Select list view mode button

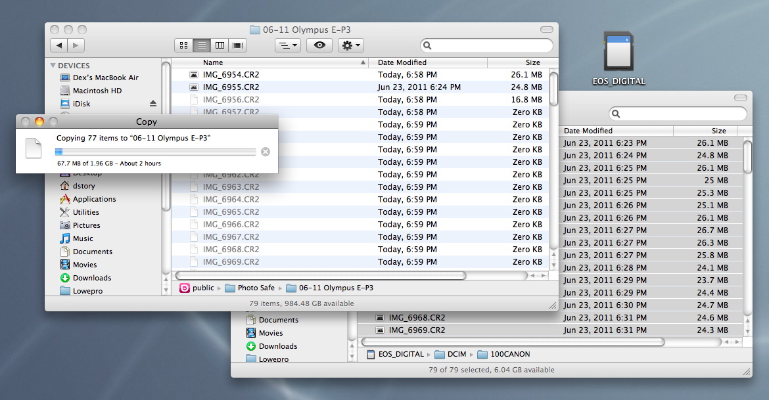click(202, 45)
